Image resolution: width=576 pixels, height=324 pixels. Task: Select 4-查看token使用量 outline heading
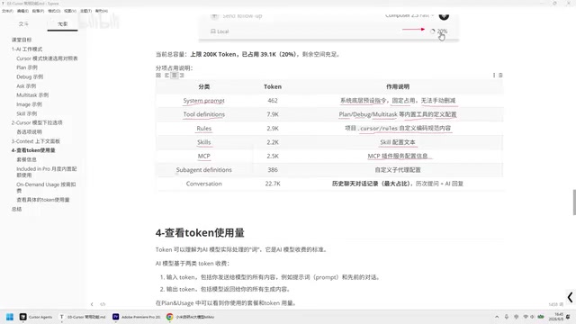click(x=33, y=150)
